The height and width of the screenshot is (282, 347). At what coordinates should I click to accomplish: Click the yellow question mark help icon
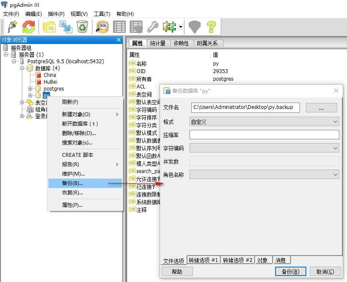(x=211, y=27)
